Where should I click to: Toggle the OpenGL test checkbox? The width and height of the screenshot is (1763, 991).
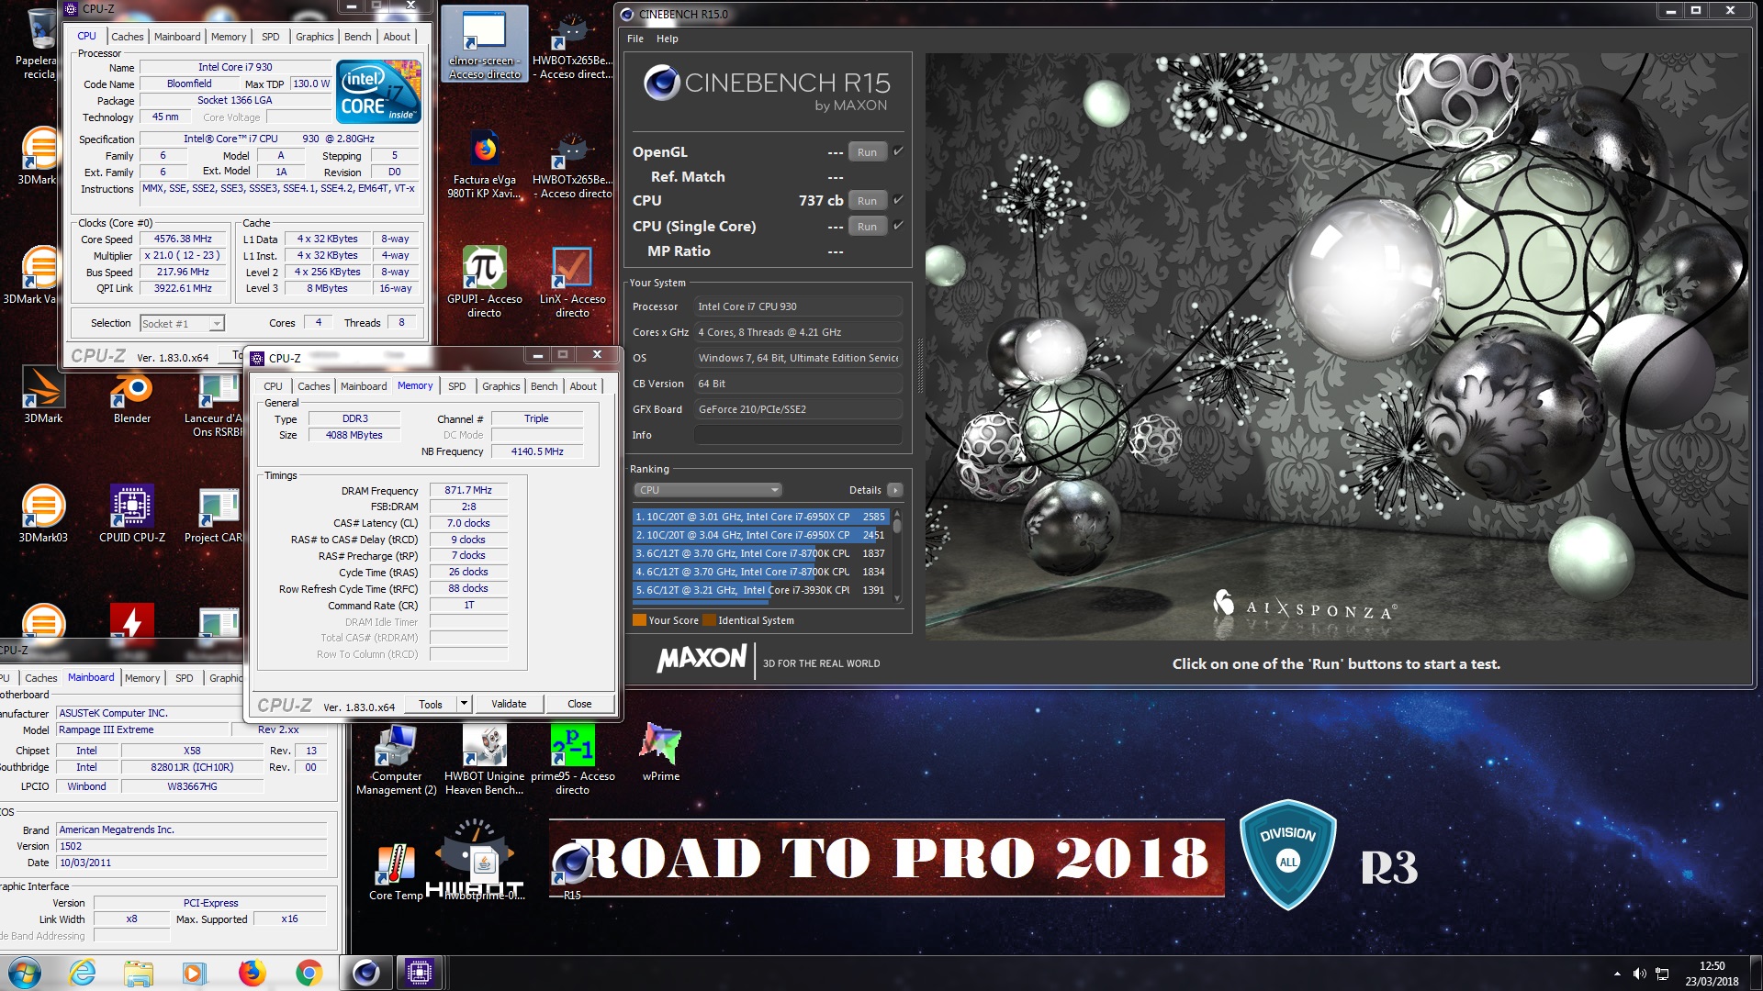tap(898, 151)
